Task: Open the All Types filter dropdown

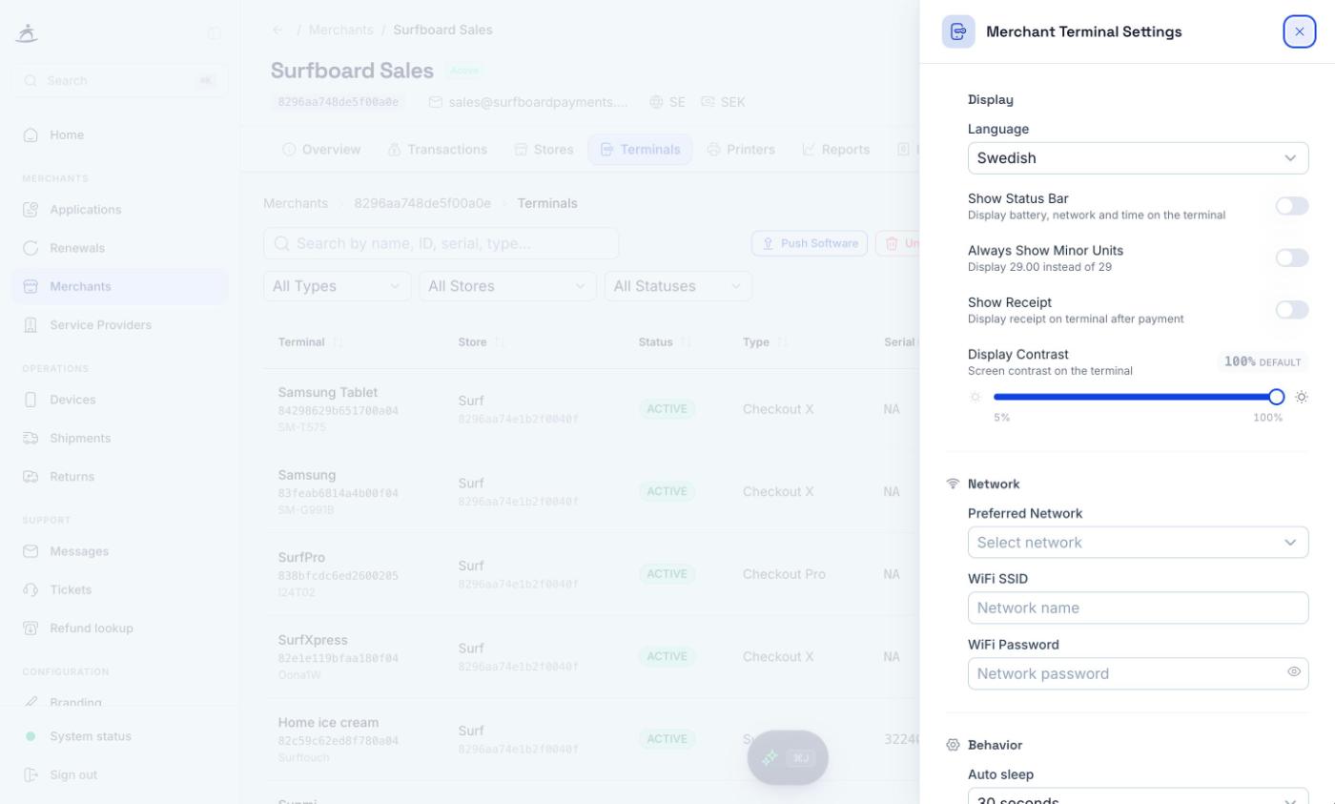Action: click(338, 286)
